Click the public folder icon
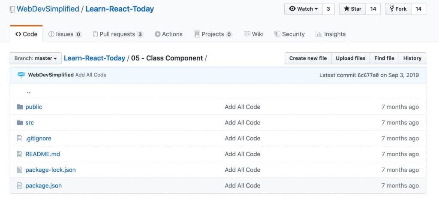The image size is (439, 197). (20, 107)
